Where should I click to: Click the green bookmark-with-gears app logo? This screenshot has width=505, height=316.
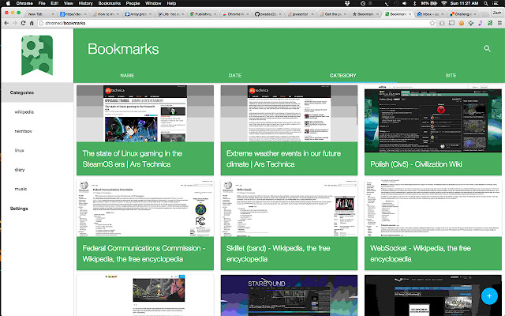pos(37,55)
